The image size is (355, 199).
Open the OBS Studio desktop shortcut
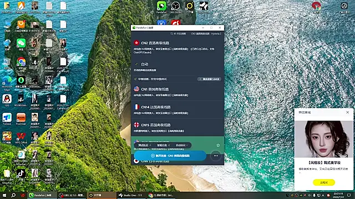click(175, 7)
